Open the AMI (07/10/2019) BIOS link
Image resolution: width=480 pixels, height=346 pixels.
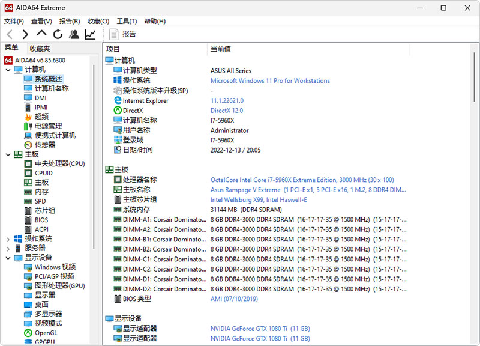coord(234,299)
